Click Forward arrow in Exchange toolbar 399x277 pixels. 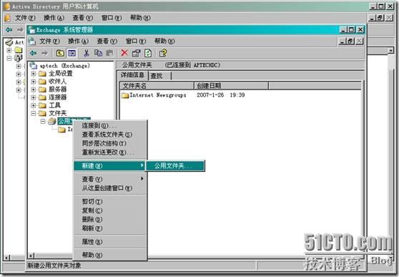click(44, 53)
